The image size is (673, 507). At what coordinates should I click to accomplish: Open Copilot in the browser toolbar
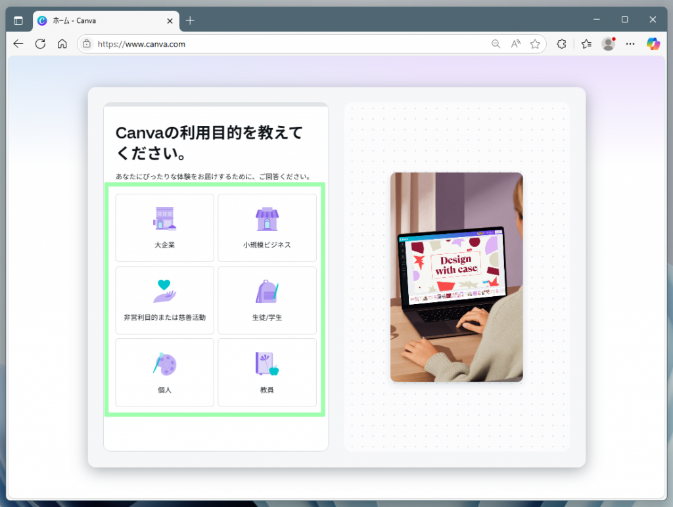(x=655, y=44)
